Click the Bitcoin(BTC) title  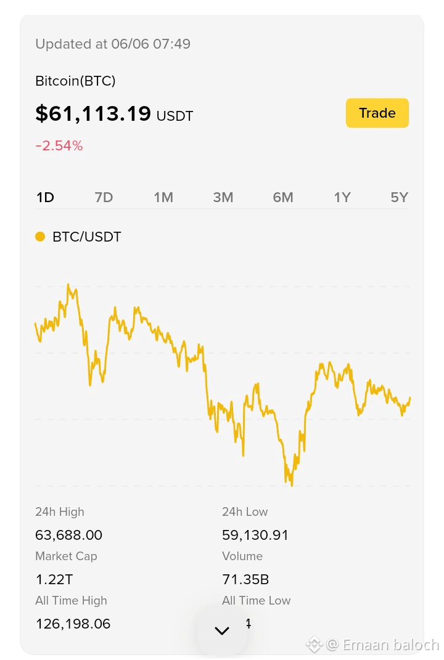pyautogui.click(x=75, y=80)
